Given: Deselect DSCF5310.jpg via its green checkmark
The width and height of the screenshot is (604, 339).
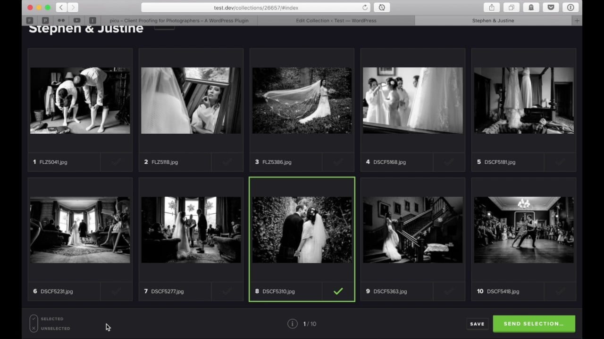Looking at the screenshot, I should (338, 291).
